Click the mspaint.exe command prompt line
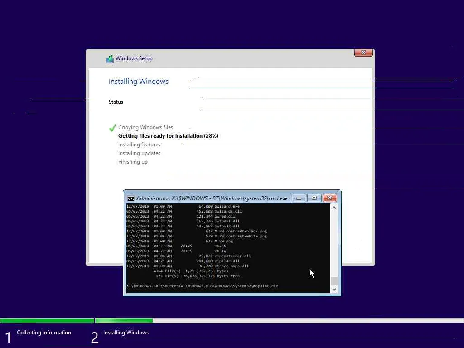464x348 pixels. [202, 286]
